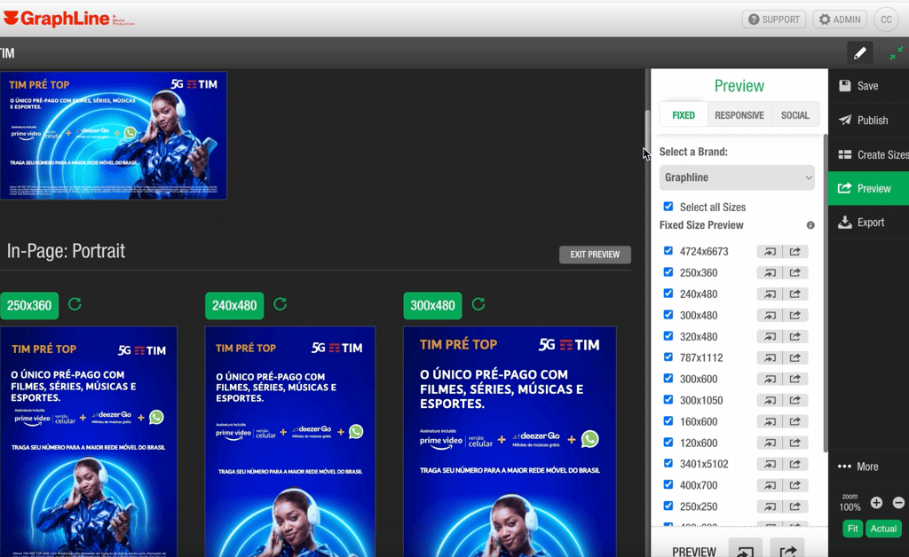Toggle the 300x480 checkbox
909x557 pixels.
tap(668, 315)
